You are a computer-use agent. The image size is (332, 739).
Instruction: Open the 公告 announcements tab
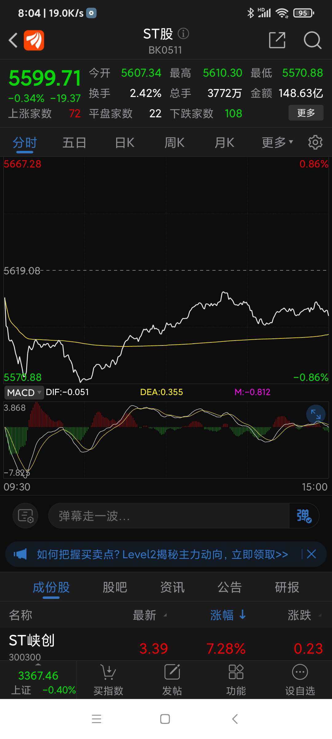pyautogui.click(x=230, y=587)
